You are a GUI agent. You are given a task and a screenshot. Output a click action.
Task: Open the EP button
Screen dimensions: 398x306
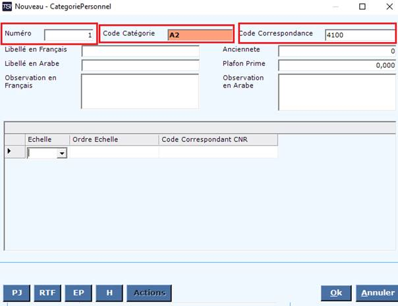78,293
